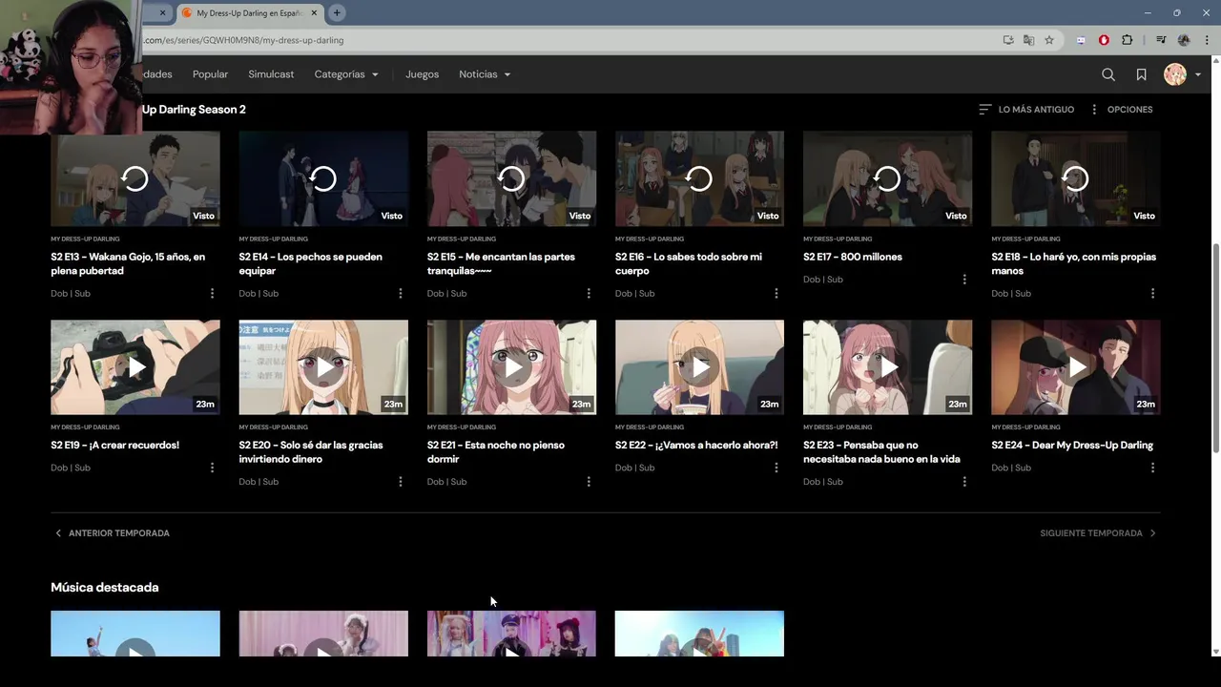Replay episode S2 E16 thumbnail

pyautogui.click(x=699, y=178)
